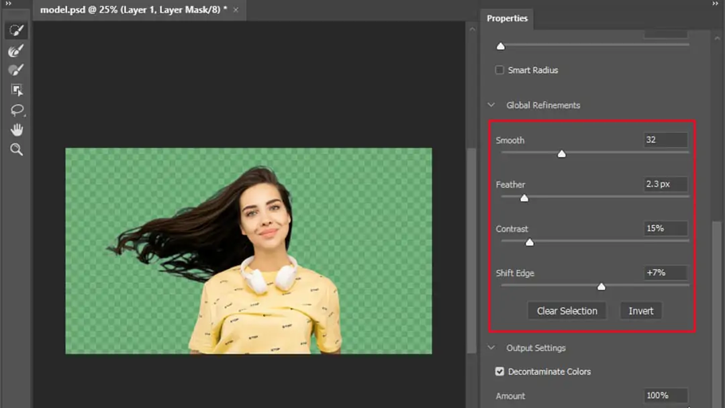Select the Object Selection tool
The image size is (725, 408).
pyautogui.click(x=17, y=90)
